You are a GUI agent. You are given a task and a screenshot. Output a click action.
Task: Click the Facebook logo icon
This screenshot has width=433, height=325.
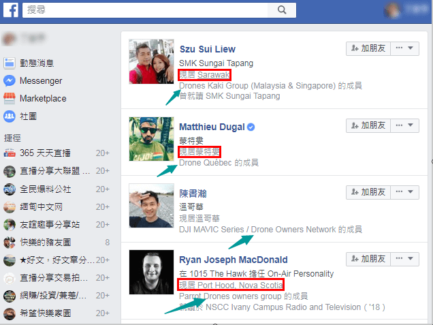(x=11, y=10)
